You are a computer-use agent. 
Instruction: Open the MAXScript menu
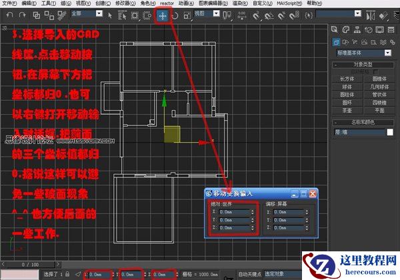pyautogui.click(x=289, y=3)
